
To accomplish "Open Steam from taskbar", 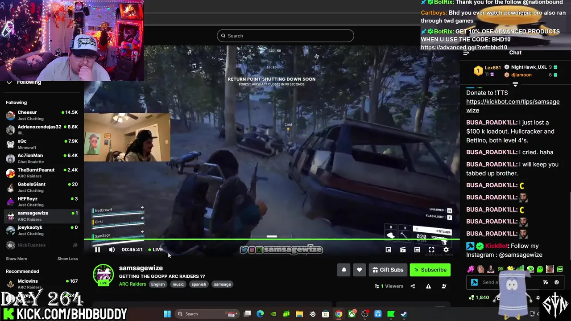I will (x=404, y=314).
